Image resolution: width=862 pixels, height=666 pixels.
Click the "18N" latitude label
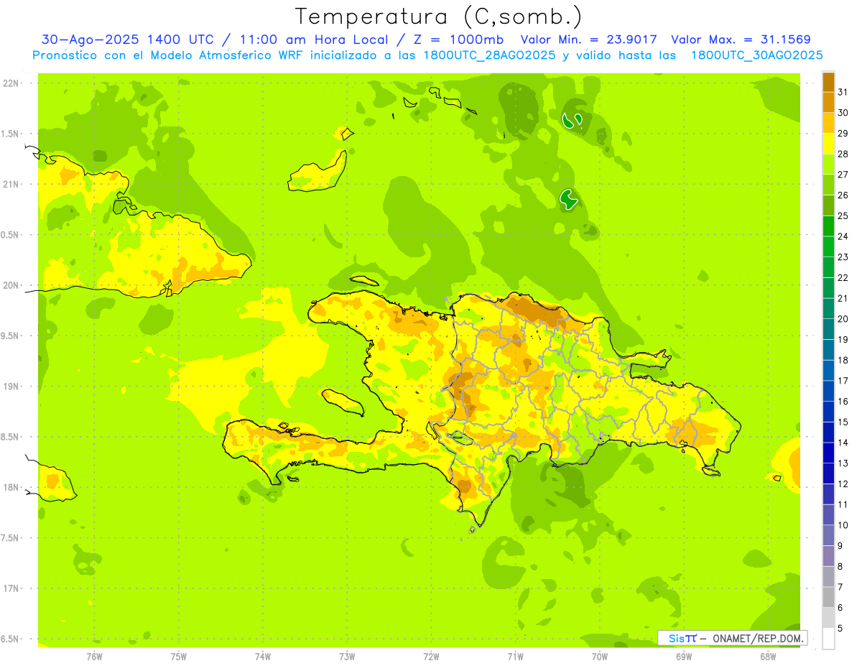pos(11,487)
